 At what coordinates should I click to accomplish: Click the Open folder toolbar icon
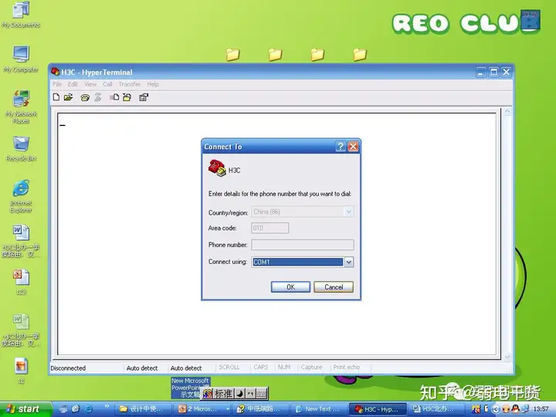[x=69, y=97]
